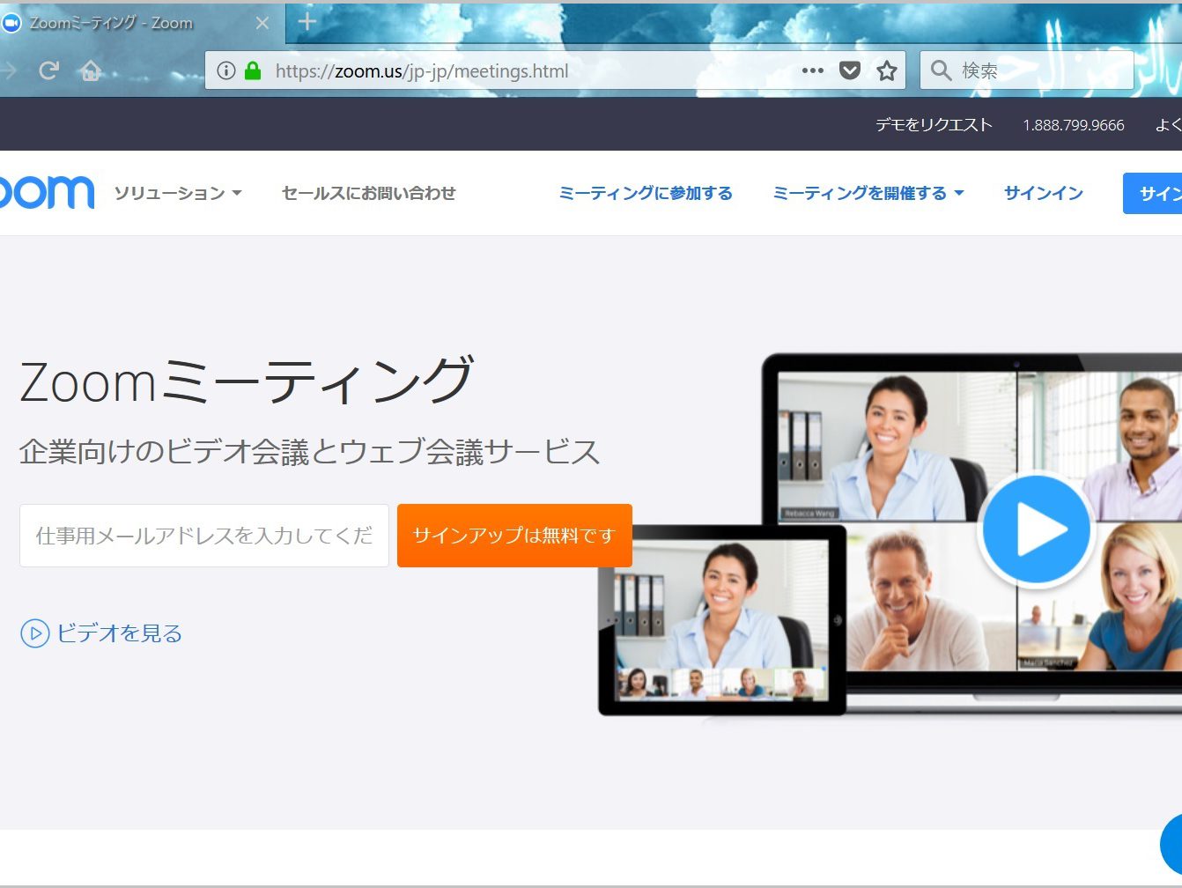Click サインイン link
The width and height of the screenshot is (1182, 888).
(1044, 193)
